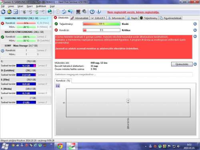Screen dimensions: 200x150
Task: Click the green check icon on MAXTOR Kondíció
Action: (x=2, y=37)
